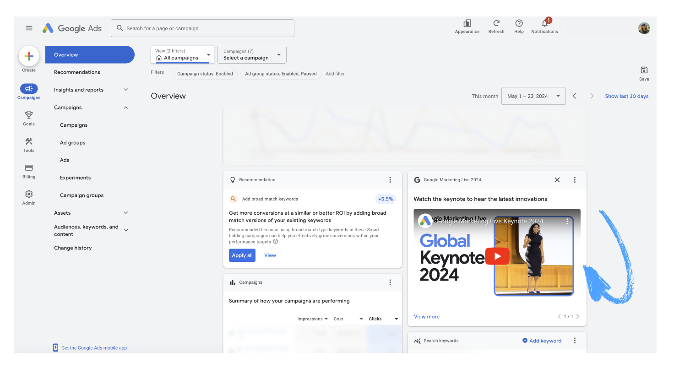Click the +5.5% recommendation badge

tap(386, 199)
